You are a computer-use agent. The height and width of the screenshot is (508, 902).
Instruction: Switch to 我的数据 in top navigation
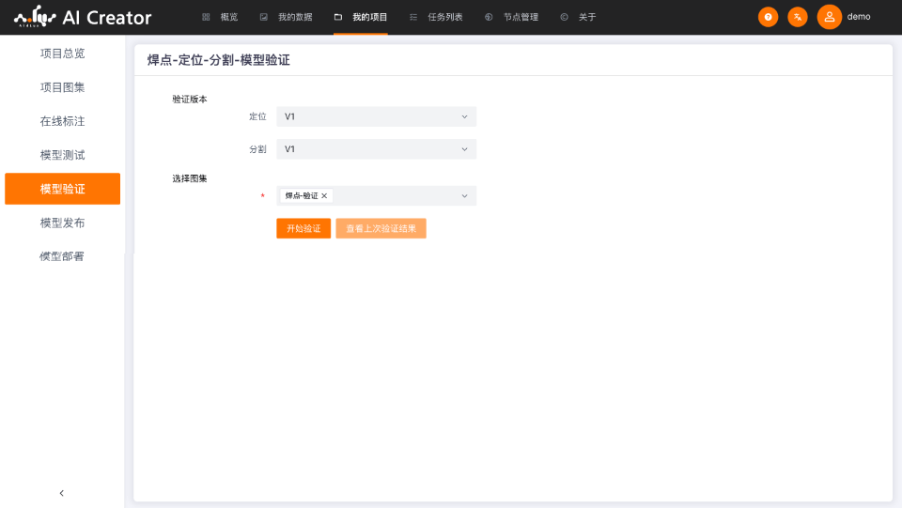pos(287,17)
